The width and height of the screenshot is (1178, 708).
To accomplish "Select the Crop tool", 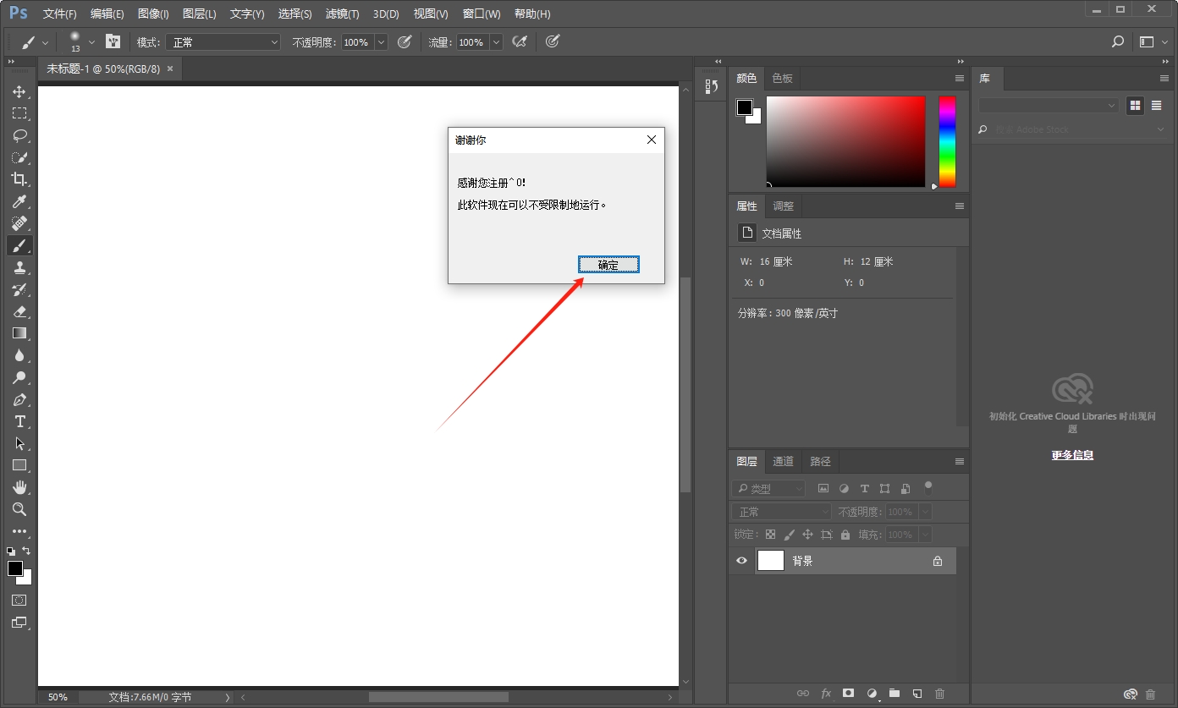I will pyautogui.click(x=19, y=179).
